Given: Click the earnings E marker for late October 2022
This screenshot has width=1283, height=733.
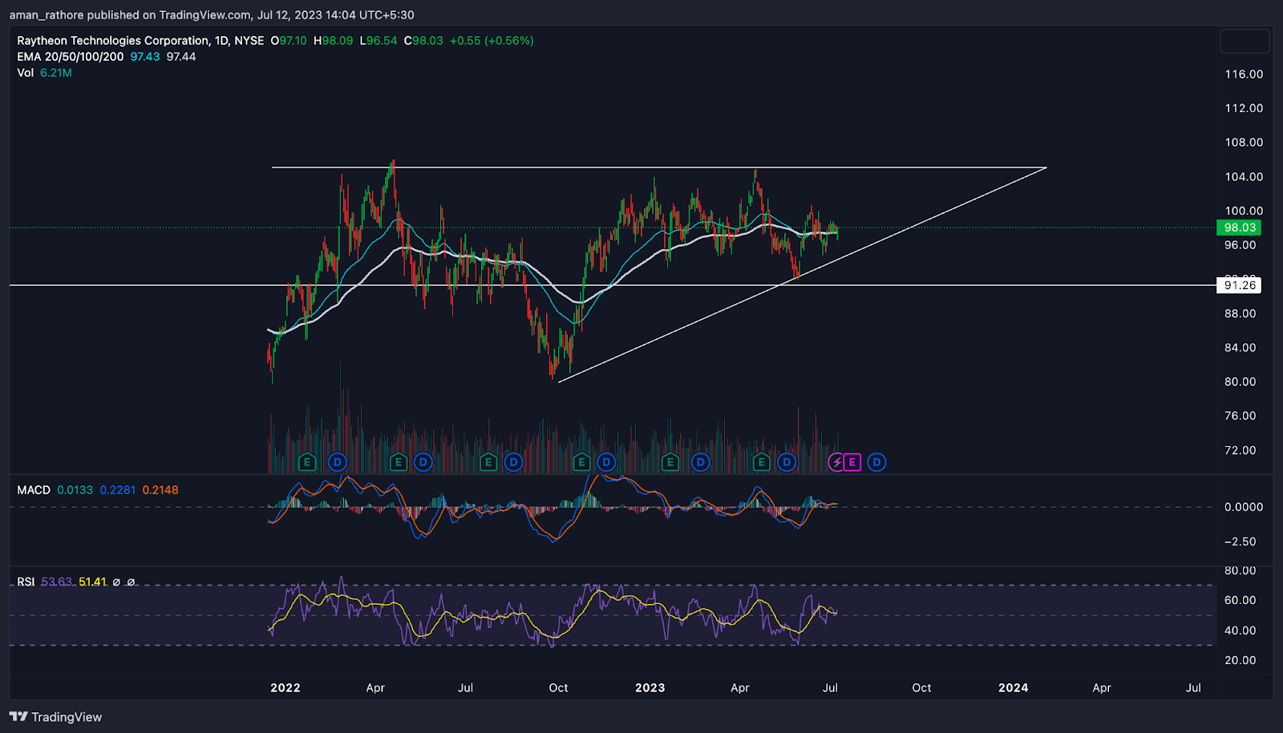Looking at the screenshot, I should (x=581, y=462).
